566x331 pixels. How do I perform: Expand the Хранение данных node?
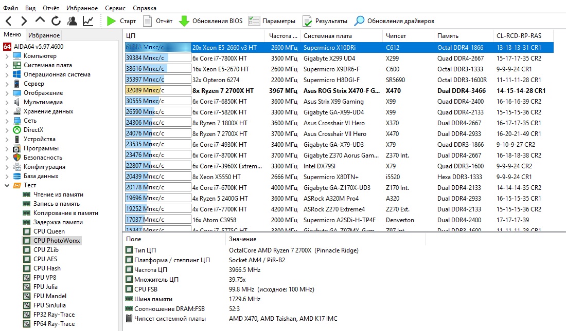tap(7, 112)
